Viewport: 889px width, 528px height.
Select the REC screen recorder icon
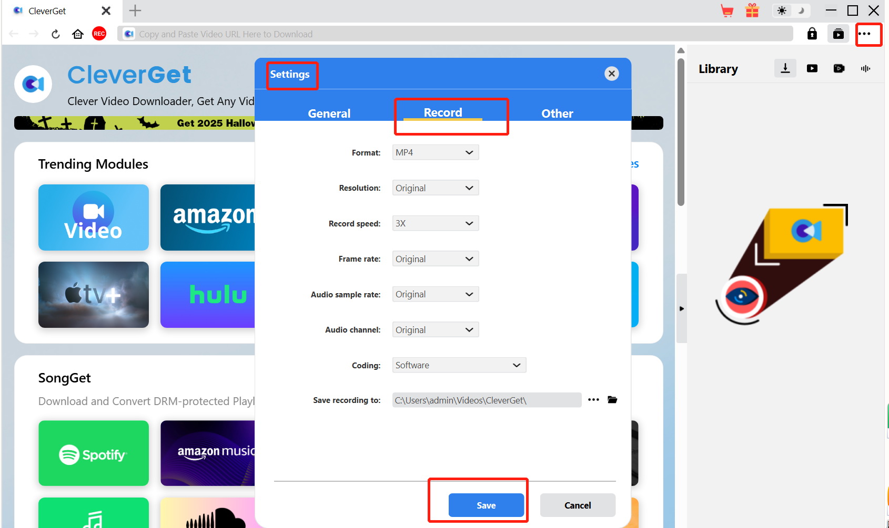point(99,34)
